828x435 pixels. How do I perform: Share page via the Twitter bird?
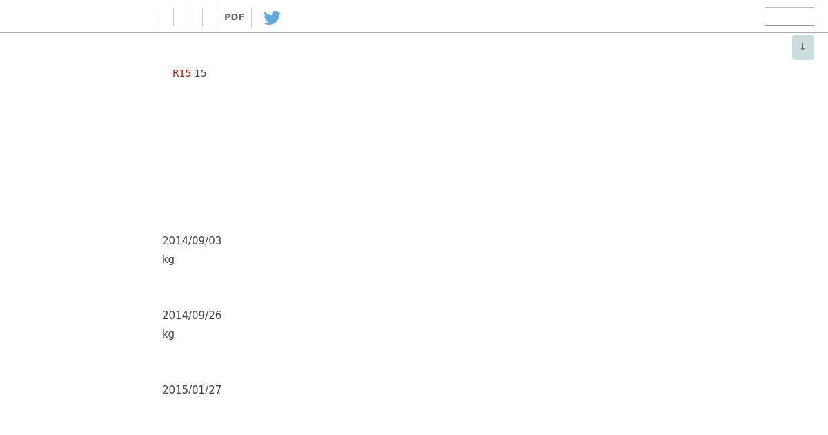[x=272, y=17]
